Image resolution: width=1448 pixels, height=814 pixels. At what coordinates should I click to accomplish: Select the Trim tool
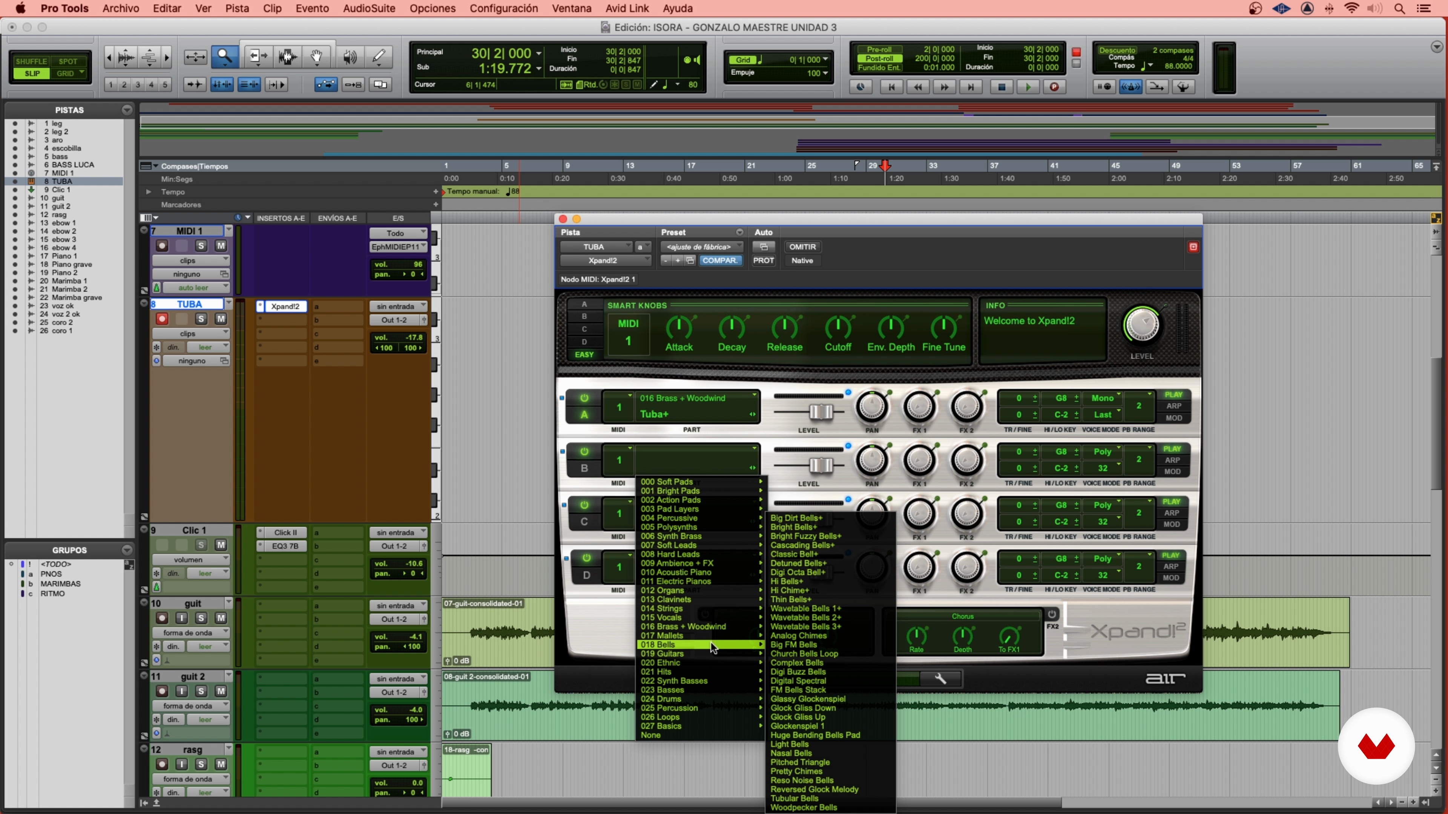[258, 57]
